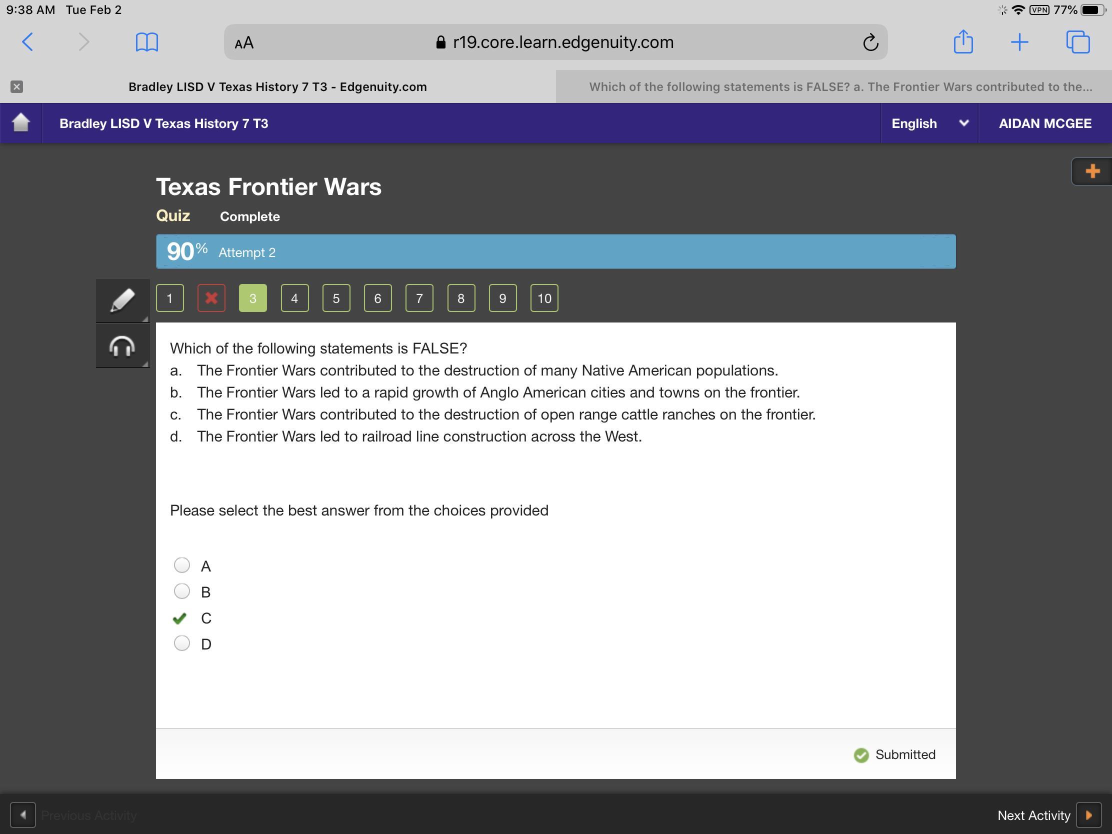Go to question 2 marked incorrect
The height and width of the screenshot is (834, 1112).
click(x=211, y=298)
